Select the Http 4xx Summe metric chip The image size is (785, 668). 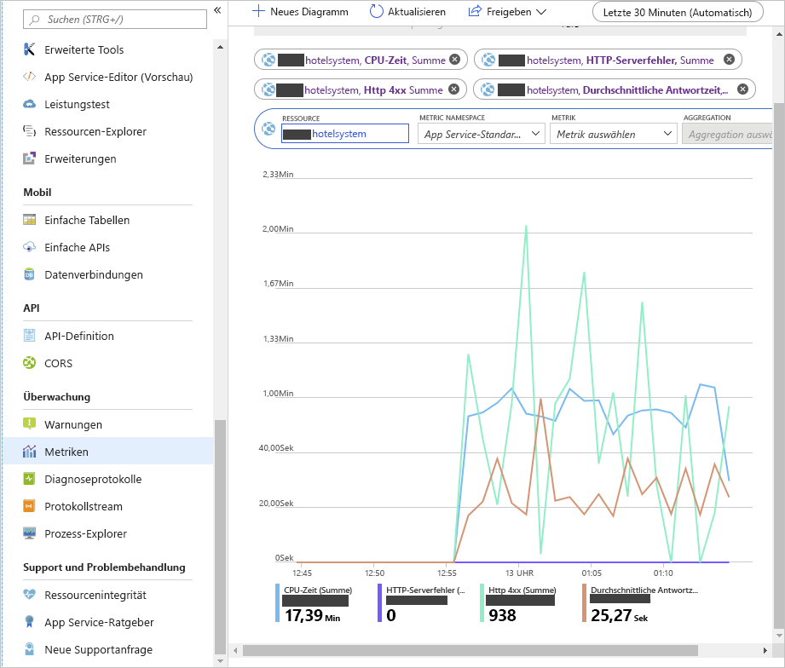(361, 89)
